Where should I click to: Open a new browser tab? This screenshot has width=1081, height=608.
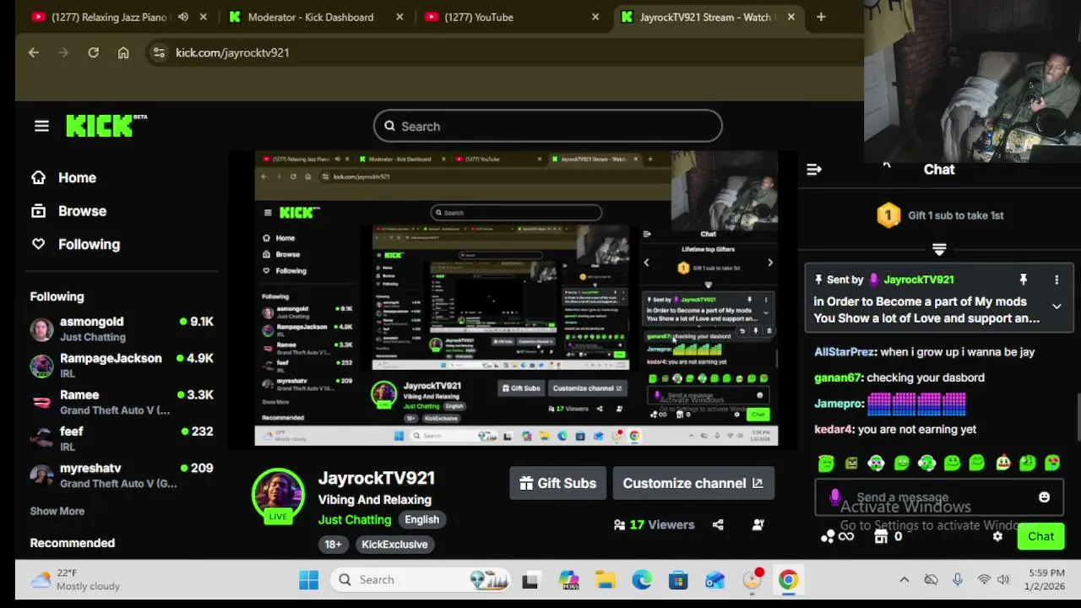click(821, 17)
